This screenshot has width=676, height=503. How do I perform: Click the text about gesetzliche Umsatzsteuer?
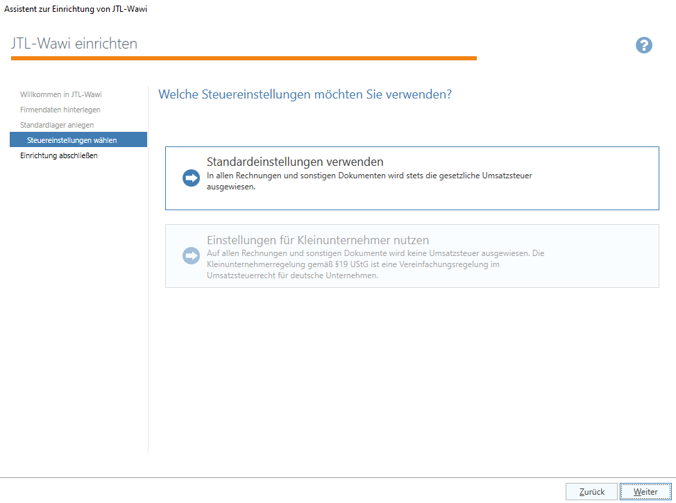pyautogui.click(x=369, y=181)
